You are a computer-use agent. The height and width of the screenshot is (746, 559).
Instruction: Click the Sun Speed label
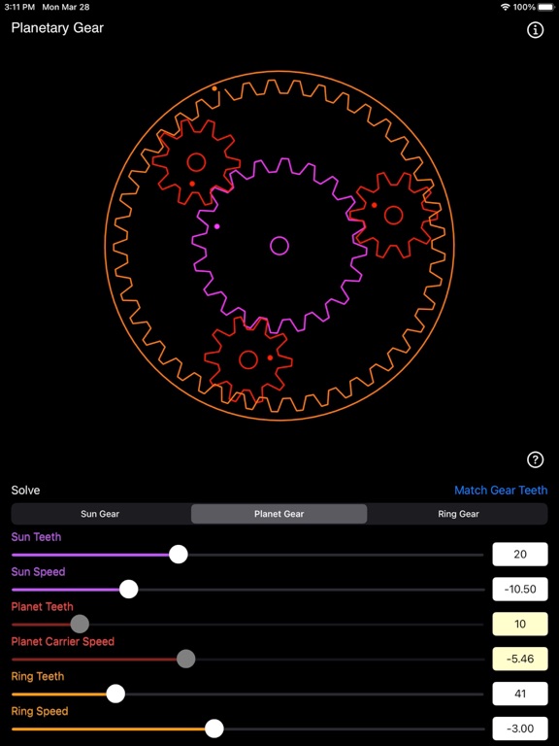click(x=38, y=571)
